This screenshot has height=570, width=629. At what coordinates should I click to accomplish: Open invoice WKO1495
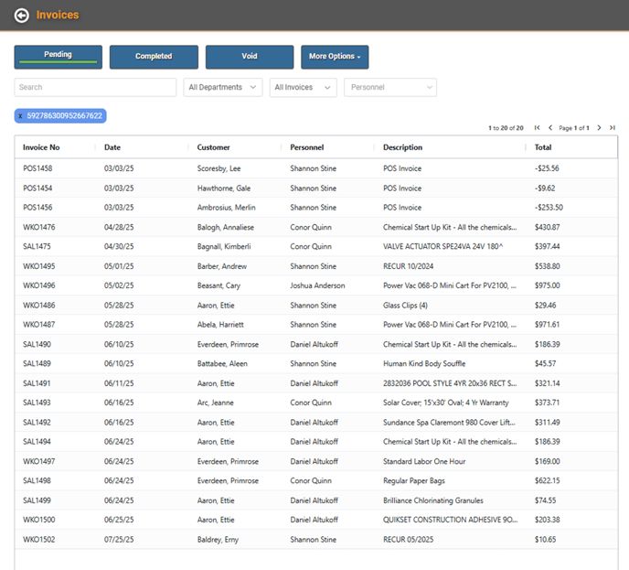(39, 265)
